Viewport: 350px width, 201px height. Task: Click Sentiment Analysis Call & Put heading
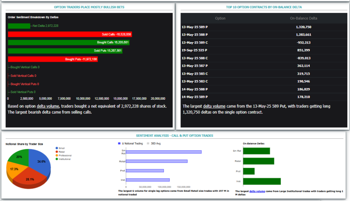[175, 136]
